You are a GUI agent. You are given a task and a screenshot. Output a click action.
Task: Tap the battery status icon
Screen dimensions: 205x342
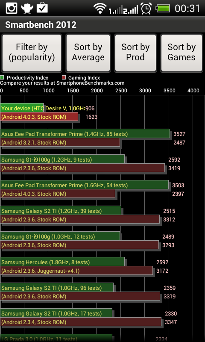(163, 9)
